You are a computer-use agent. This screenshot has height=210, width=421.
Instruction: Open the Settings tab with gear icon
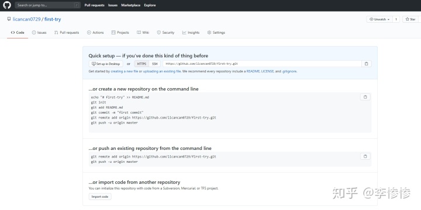(216, 33)
